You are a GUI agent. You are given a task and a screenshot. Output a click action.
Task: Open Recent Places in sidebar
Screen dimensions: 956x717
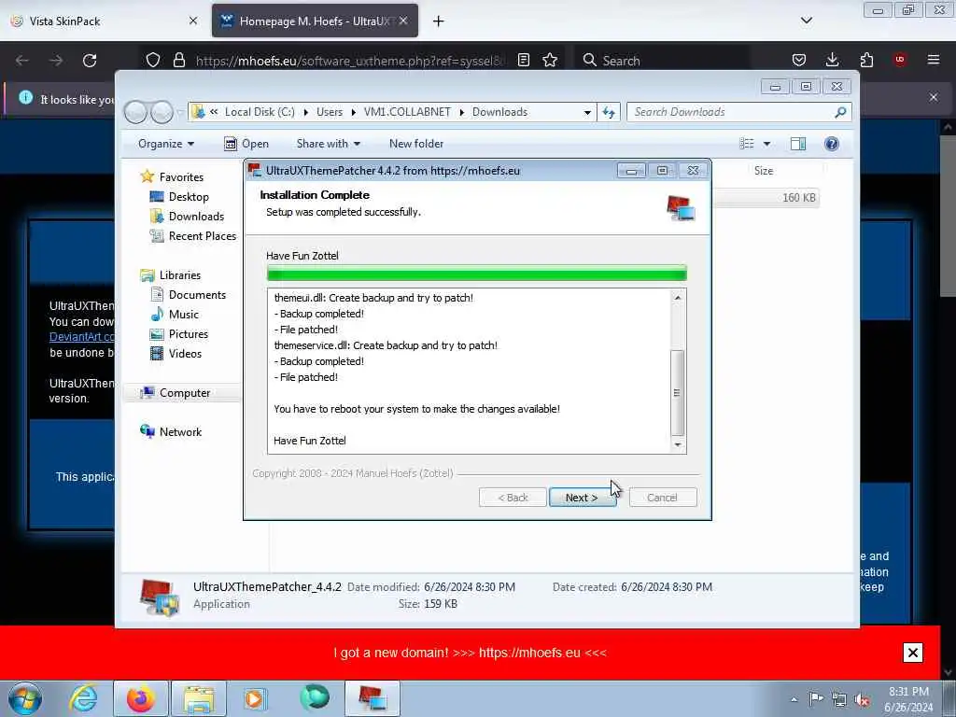point(192,236)
